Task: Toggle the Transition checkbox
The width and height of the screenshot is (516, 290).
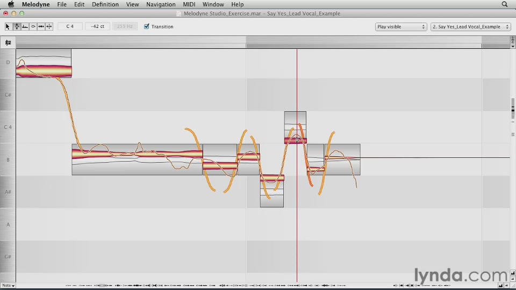Action: [x=147, y=26]
